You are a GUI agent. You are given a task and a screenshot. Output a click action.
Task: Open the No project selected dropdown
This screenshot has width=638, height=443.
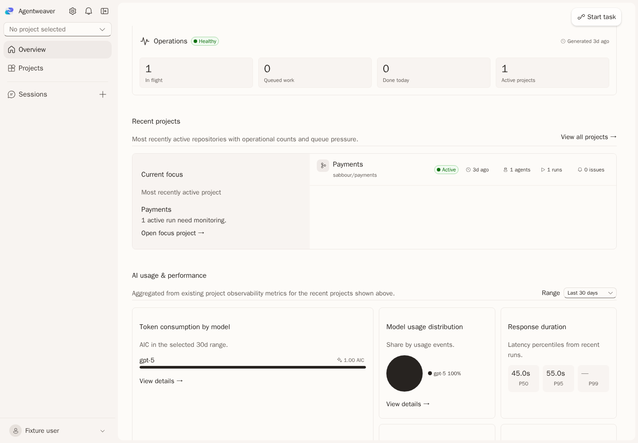(58, 29)
